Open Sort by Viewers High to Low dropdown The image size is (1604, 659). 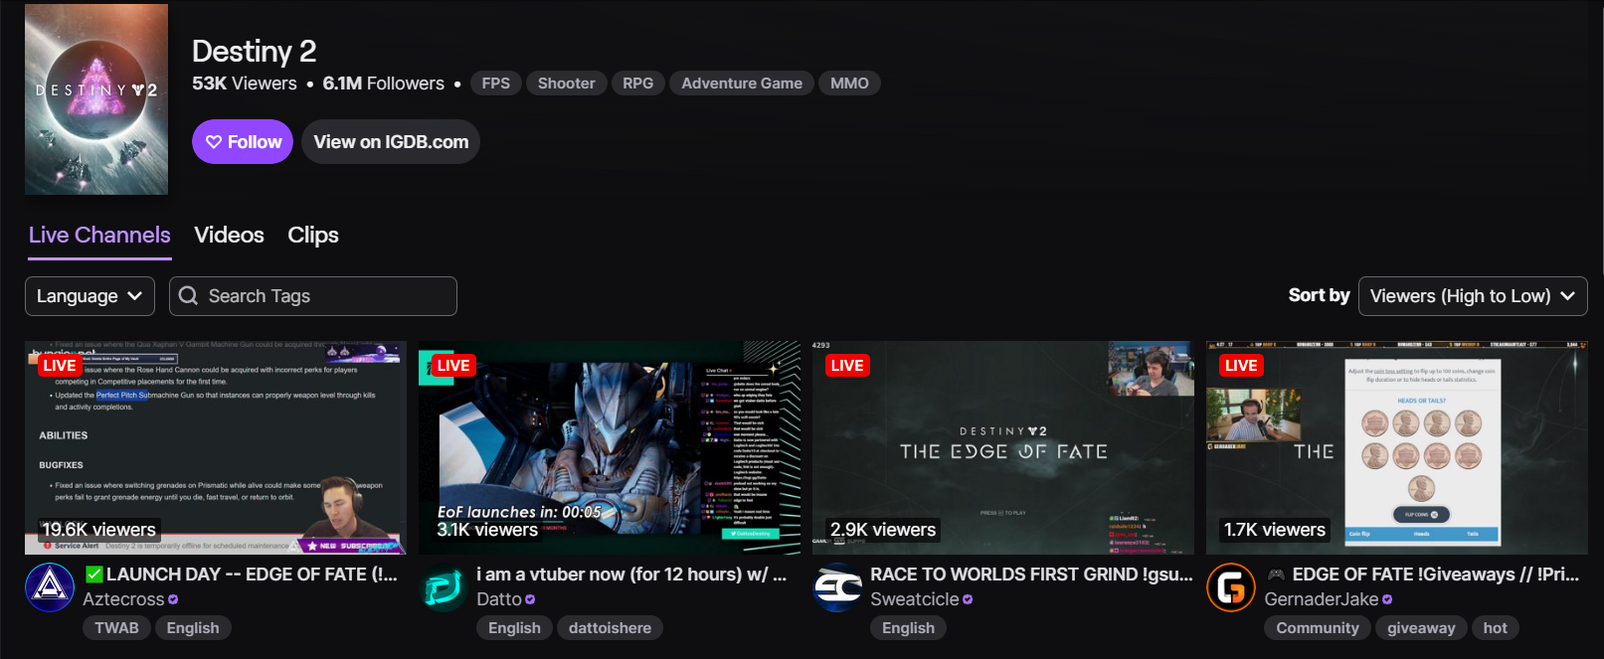coord(1473,296)
